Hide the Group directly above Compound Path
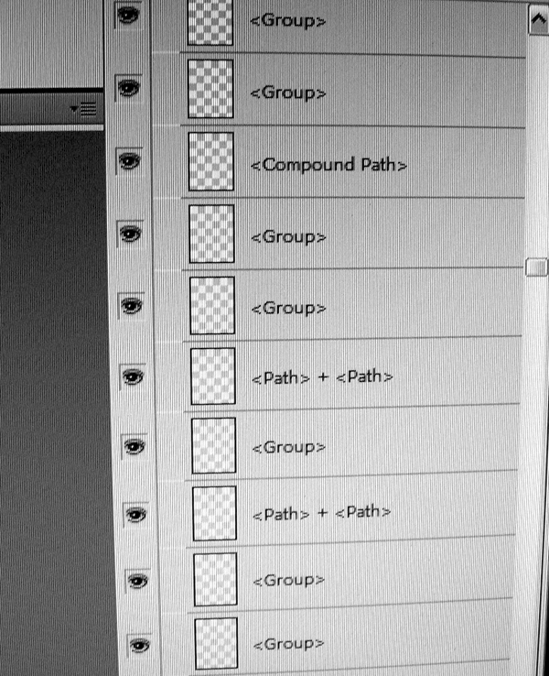The width and height of the screenshot is (549, 676). 128,88
